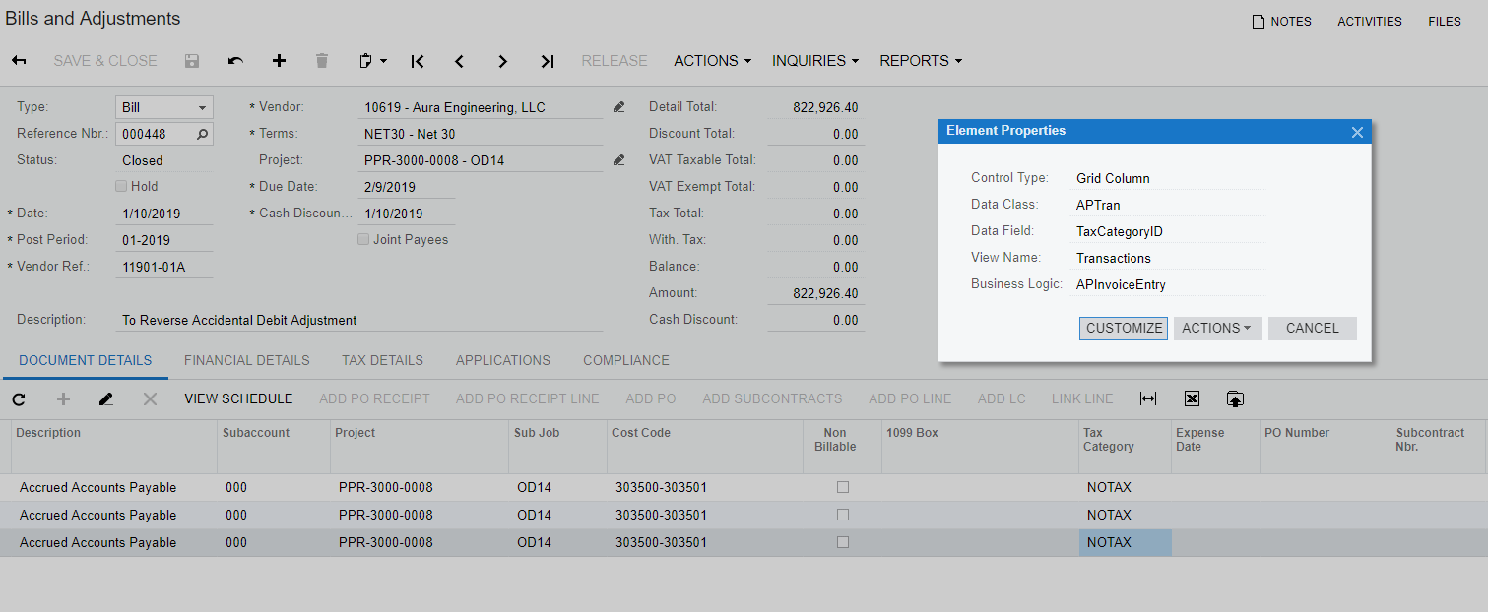Viewport: 1488px width, 612px height.
Task: Go to first record using navigation icon
Action: tap(418, 61)
